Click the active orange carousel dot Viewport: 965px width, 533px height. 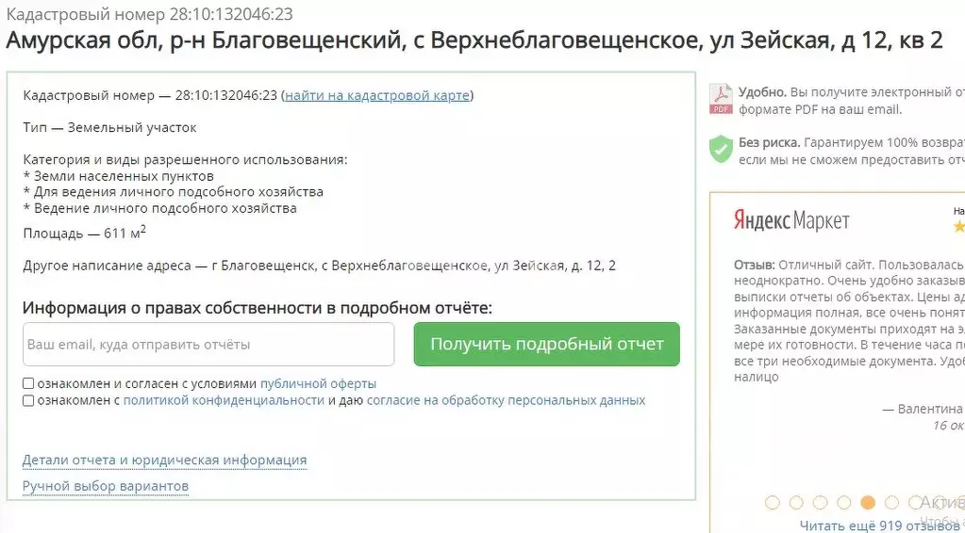tap(867, 503)
